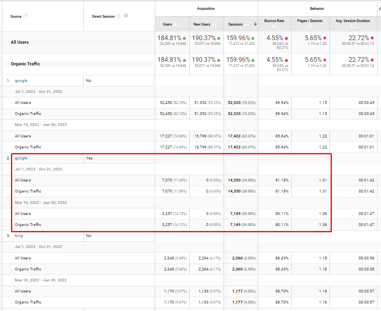This screenshot has height=311, width=381.
Task: Remove the Direct Session secondary dimension
Action: 126,16
